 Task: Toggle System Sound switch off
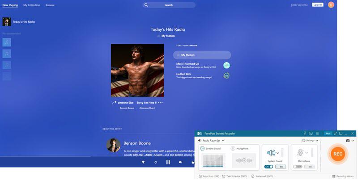[x=269, y=167]
